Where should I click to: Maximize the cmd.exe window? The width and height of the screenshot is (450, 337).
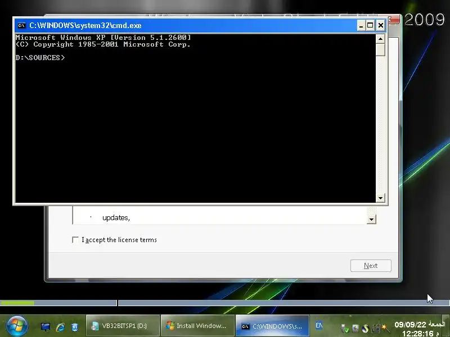pos(370,25)
